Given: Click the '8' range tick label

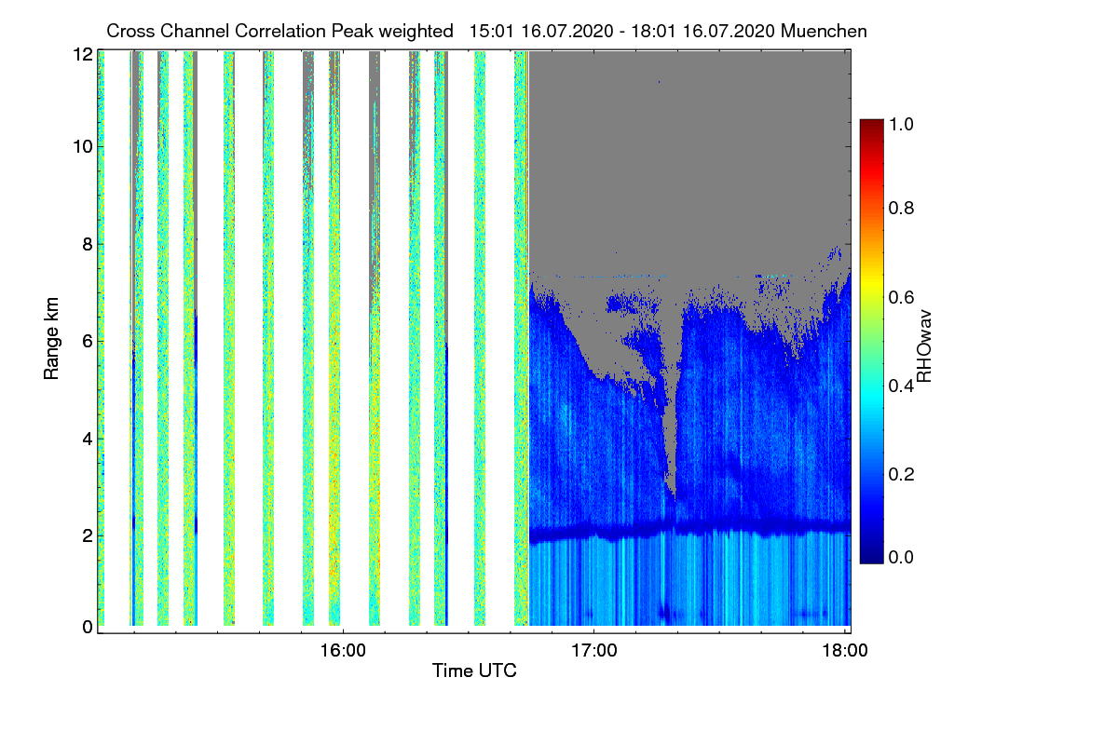Looking at the screenshot, I should pyautogui.click(x=88, y=245).
